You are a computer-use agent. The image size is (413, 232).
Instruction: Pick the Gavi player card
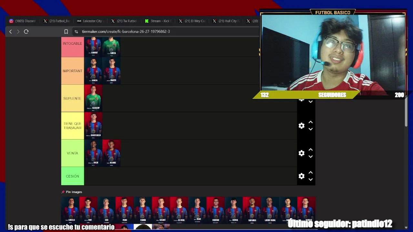coord(106,210)
